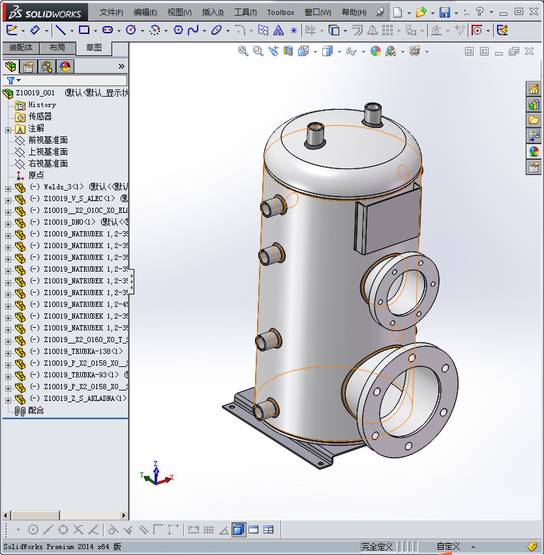The image size is (544, 555).
Task: Select the 配合 mates folder
Action: 36,411
